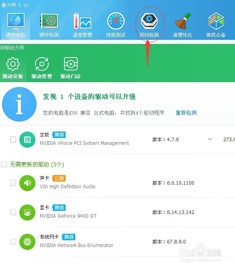The height and width of the screenshot is (268, 235).
Task: Open the 温度管理 temperature management icon
Action: [82, 21]
